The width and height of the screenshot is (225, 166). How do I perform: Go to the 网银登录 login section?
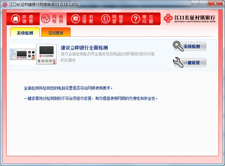pos(112,19)
